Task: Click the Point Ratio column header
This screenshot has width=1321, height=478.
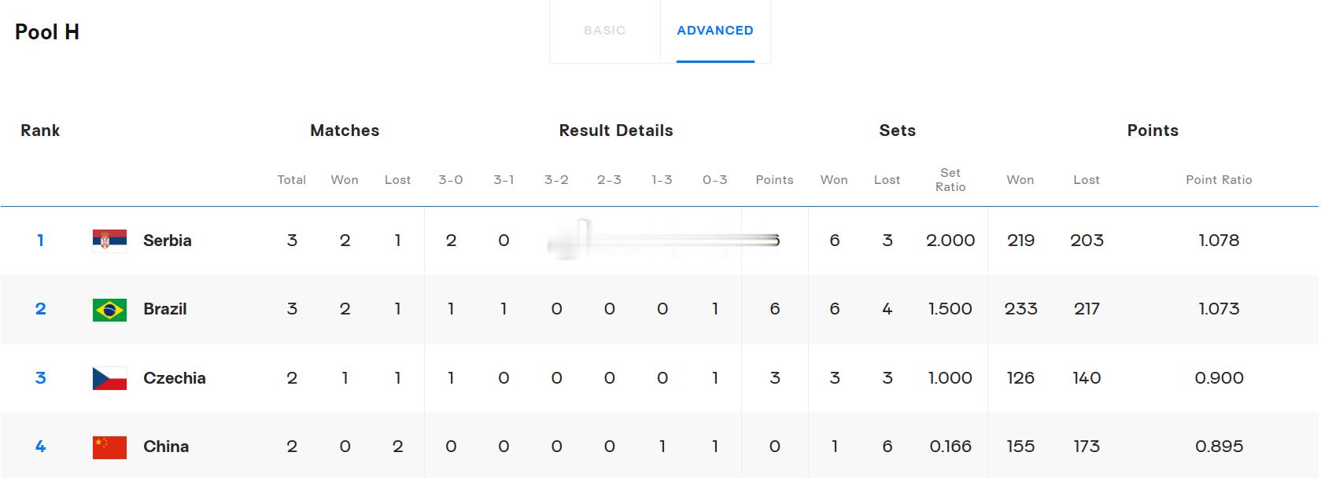Action: (x=1219, y=180)
